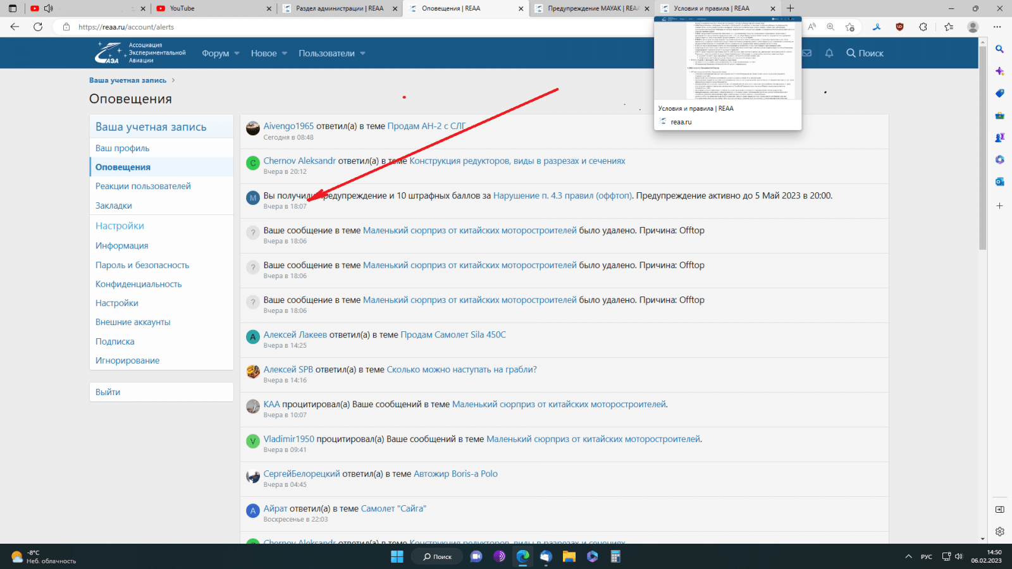
Task: Expand the Форум dropdown menu
Action: (x=220, y=53)
